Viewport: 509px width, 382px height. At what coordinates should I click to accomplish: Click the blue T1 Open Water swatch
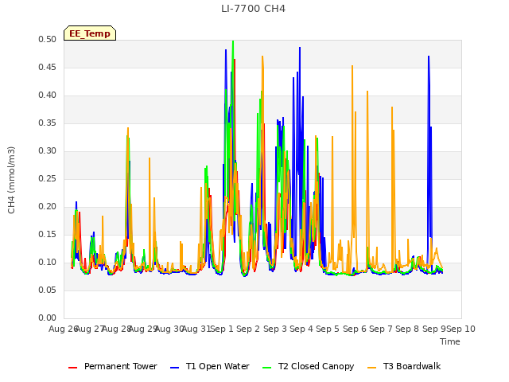tap(175, 368)
